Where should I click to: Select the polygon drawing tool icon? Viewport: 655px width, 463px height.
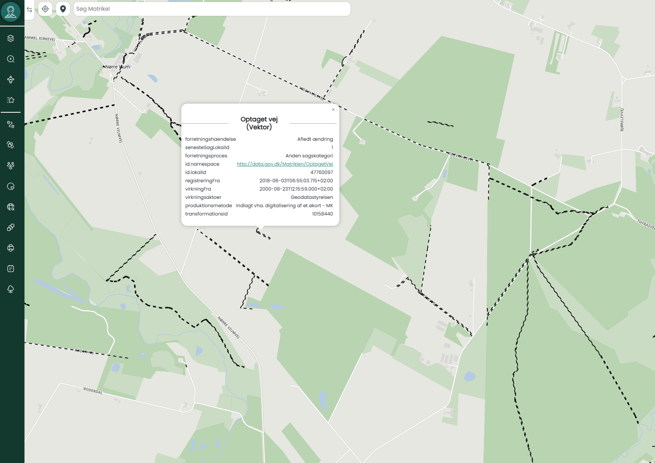point(11,79)
